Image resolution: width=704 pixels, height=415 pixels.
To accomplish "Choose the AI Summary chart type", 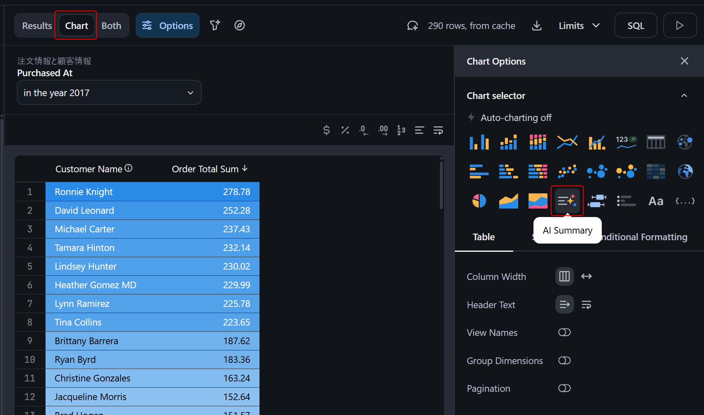I will 567,201.
